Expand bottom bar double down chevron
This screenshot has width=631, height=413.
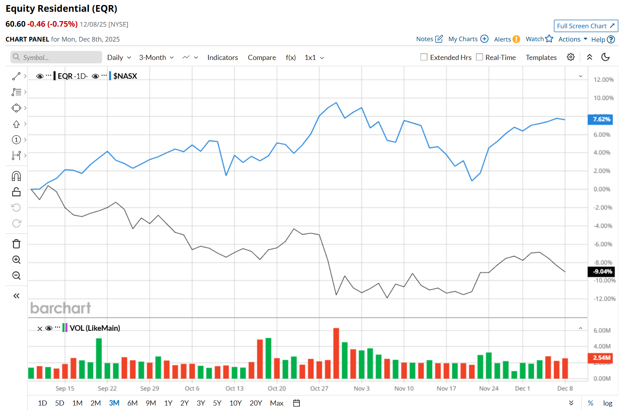(x=571, y=403)
